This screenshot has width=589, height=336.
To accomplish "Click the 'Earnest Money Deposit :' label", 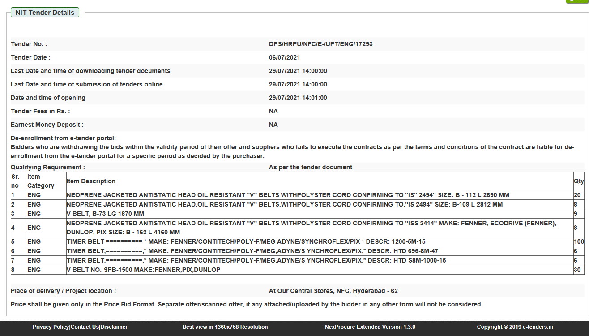I will tap(47, 125).
